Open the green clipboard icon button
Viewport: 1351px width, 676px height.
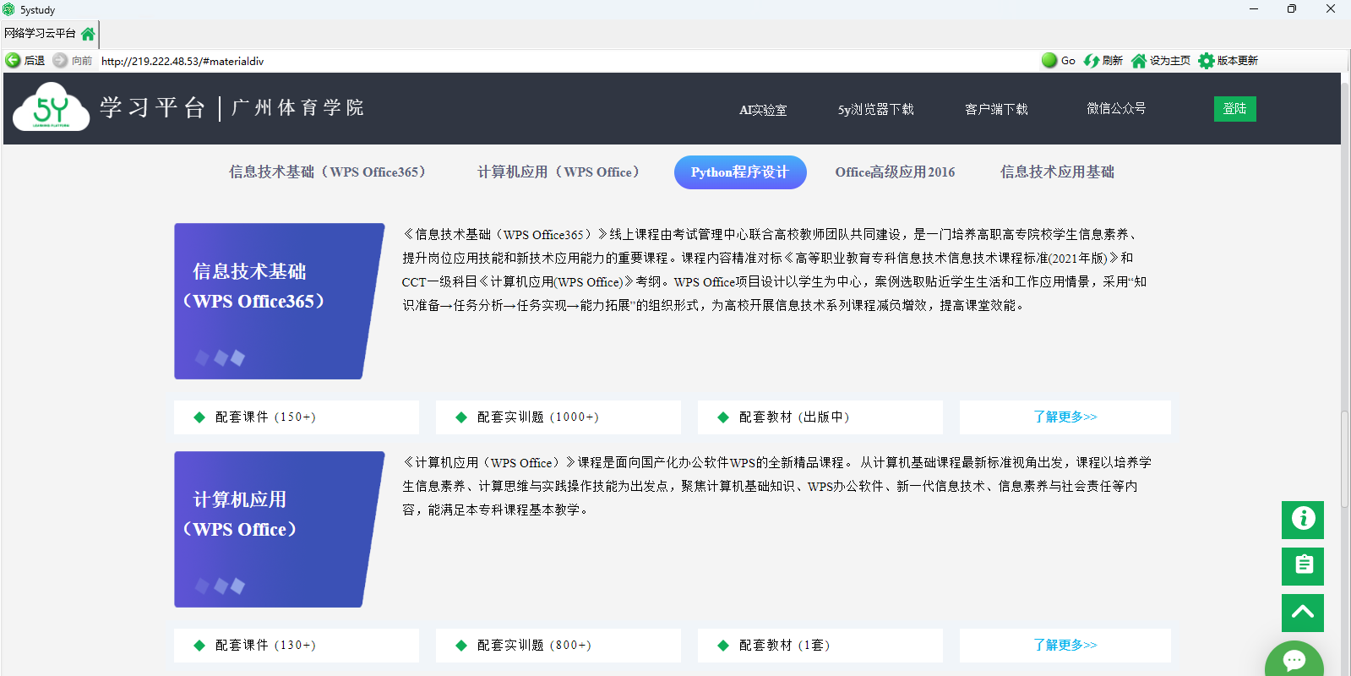(1302, 566)
